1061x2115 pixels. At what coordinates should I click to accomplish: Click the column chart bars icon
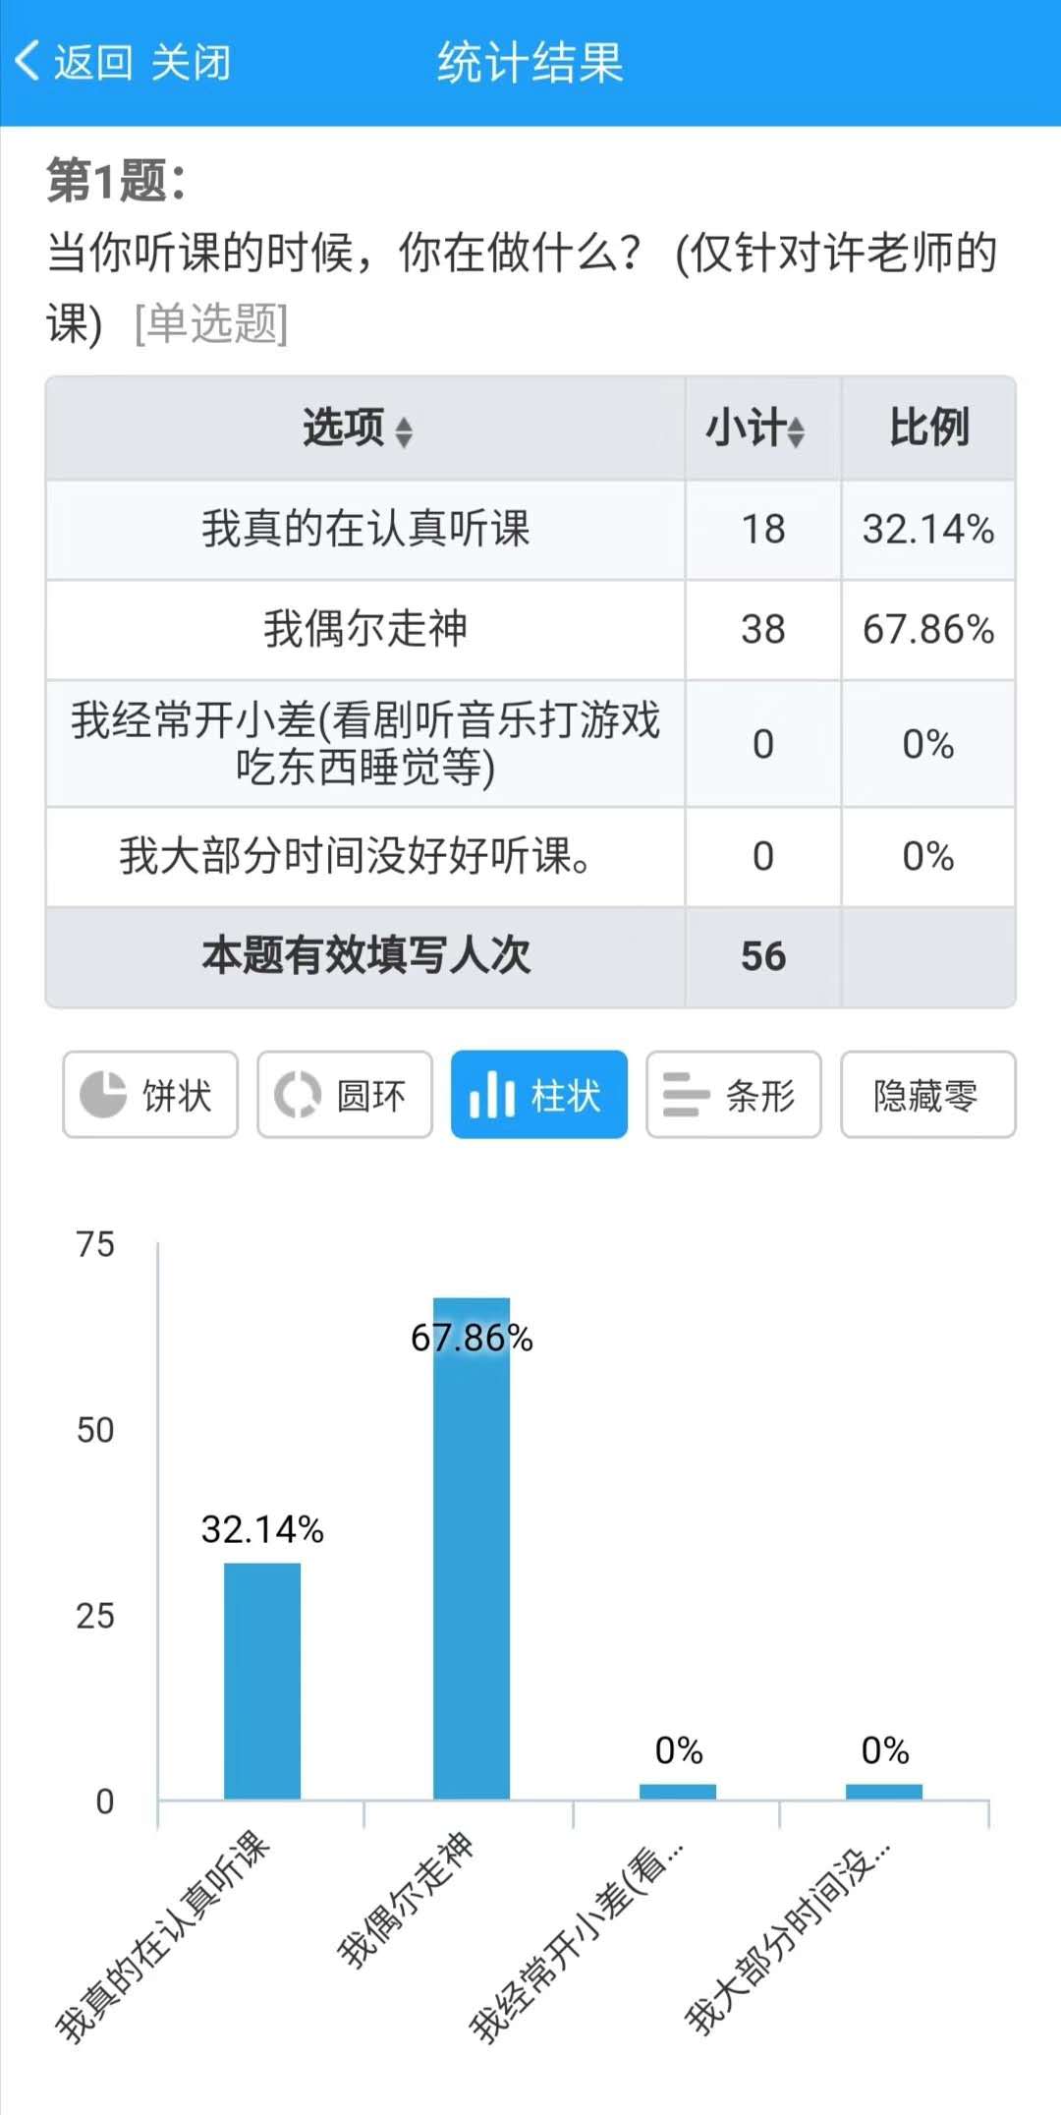[x=492, y=1095]
